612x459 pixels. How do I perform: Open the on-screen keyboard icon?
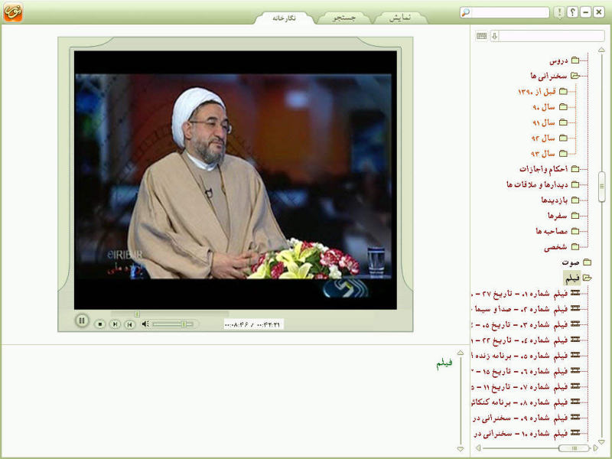pos(481,36)
